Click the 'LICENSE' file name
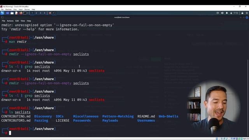249x140 pixels. point(63,121)
